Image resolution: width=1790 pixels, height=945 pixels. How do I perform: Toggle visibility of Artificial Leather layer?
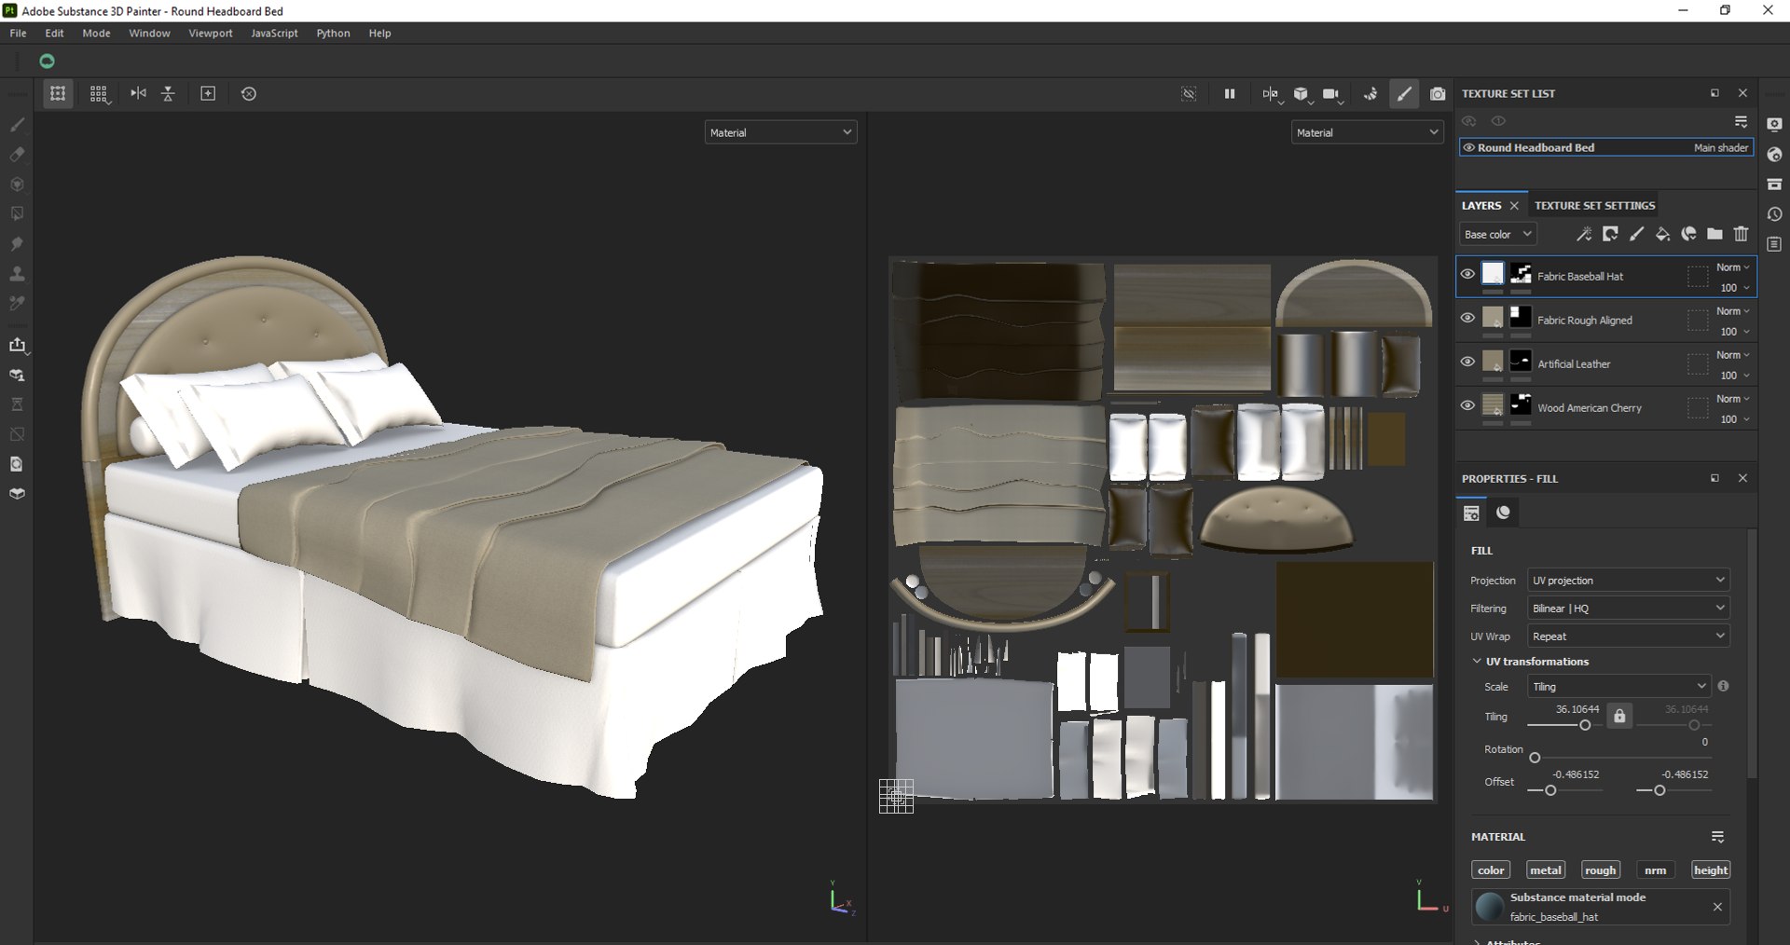pyautogui.click(x=1467, y=362)
